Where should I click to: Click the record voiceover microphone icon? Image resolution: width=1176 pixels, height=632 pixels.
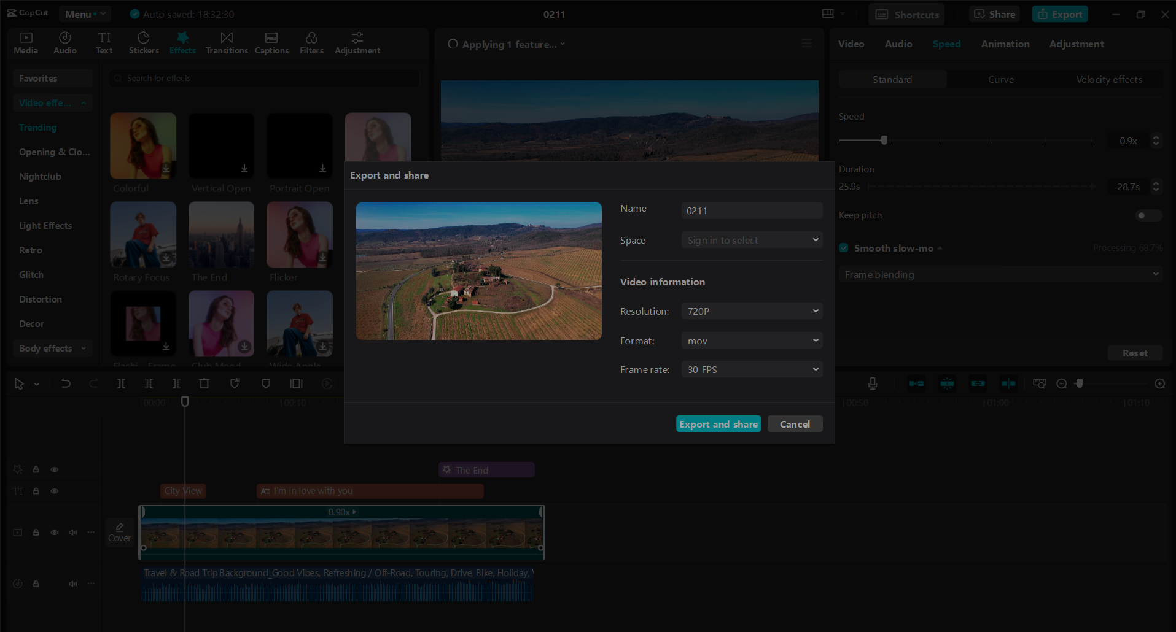[873, 383]
